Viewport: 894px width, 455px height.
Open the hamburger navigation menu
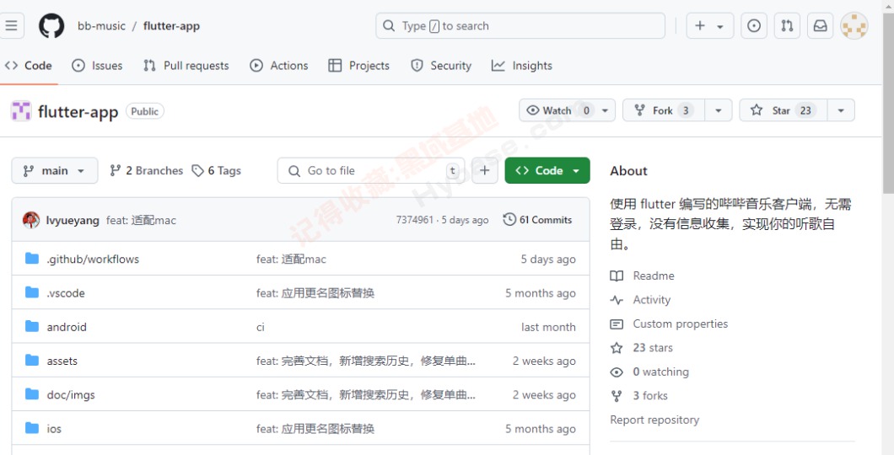[12, 25]
